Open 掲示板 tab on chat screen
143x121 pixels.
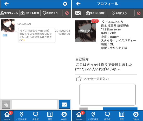coord(36,116)
